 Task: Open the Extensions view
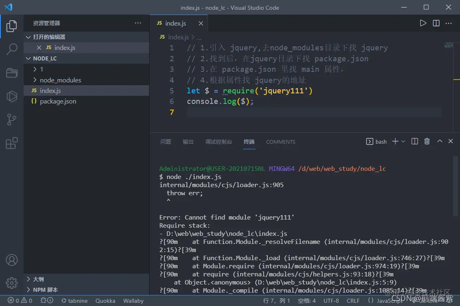(11, 143)
